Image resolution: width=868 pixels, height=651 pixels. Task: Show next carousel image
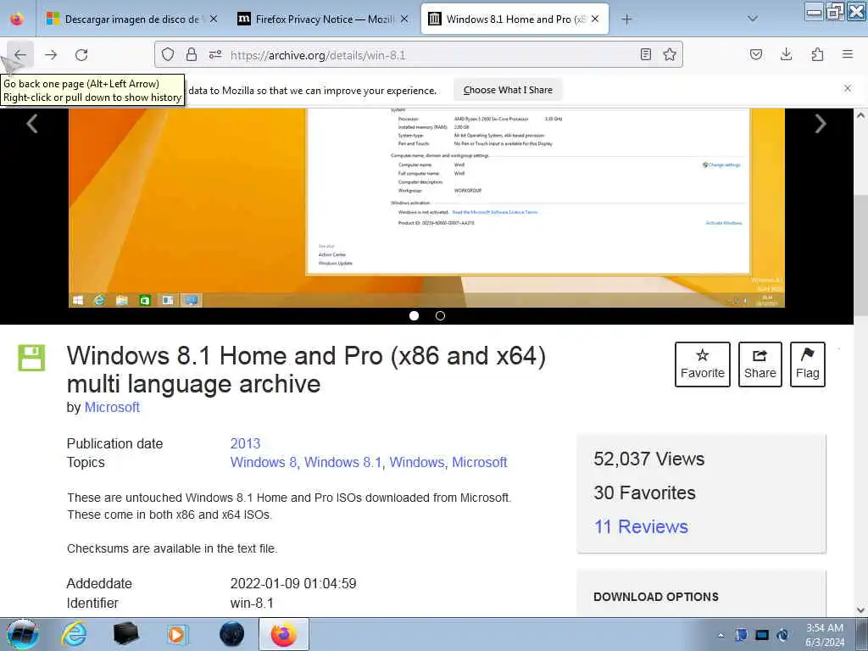coord(821,124)
